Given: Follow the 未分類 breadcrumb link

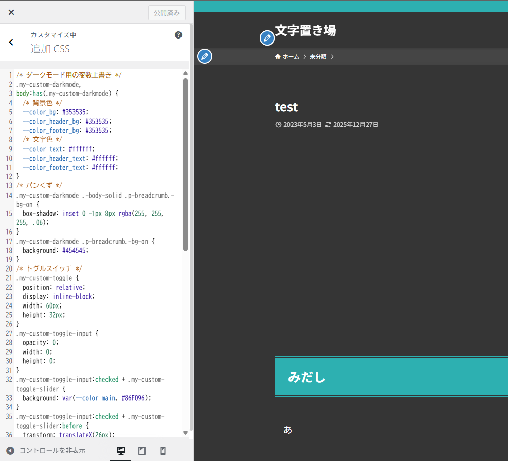Looking at the screenshot, I should pyautogui.click(x=318, y=57).
